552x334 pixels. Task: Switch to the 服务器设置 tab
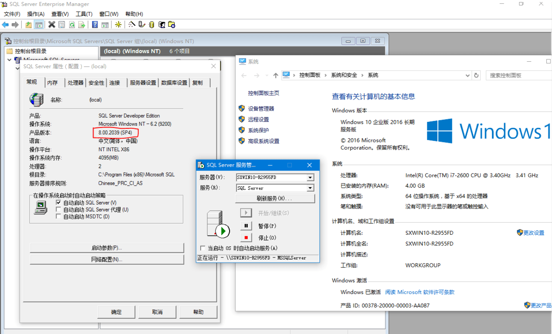tap(143, 83)
